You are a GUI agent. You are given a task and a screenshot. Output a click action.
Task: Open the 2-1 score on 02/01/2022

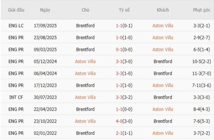119,133
